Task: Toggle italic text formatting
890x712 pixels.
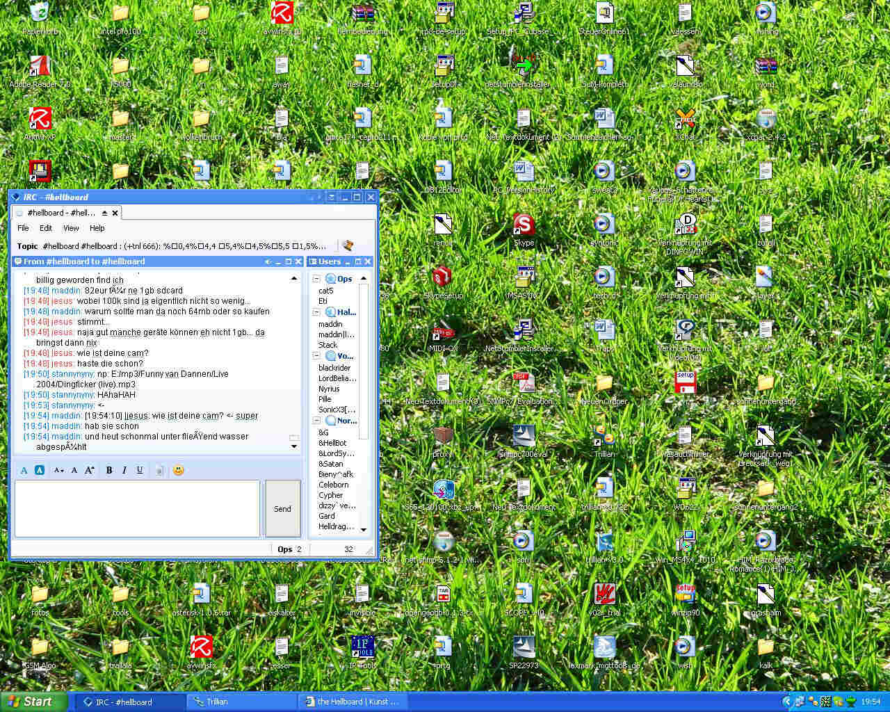Action: click(x=124, y=471)
